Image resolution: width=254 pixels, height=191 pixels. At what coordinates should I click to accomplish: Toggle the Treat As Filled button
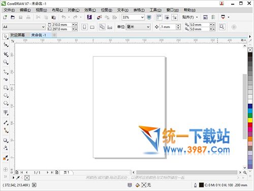pos(222,27)
